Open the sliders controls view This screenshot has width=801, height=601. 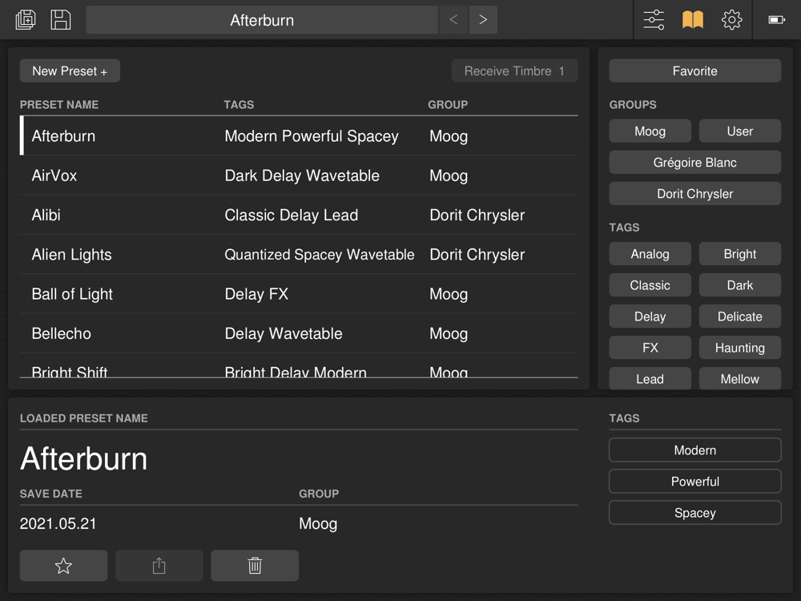pos(654,20)
